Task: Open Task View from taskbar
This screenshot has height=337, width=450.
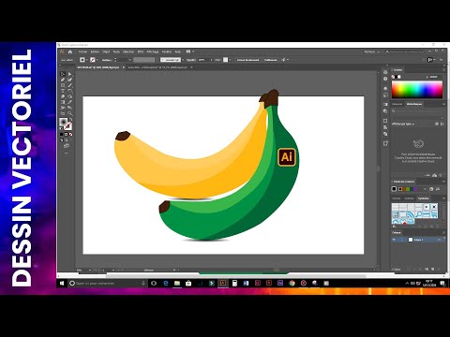Action: (154, 284)
